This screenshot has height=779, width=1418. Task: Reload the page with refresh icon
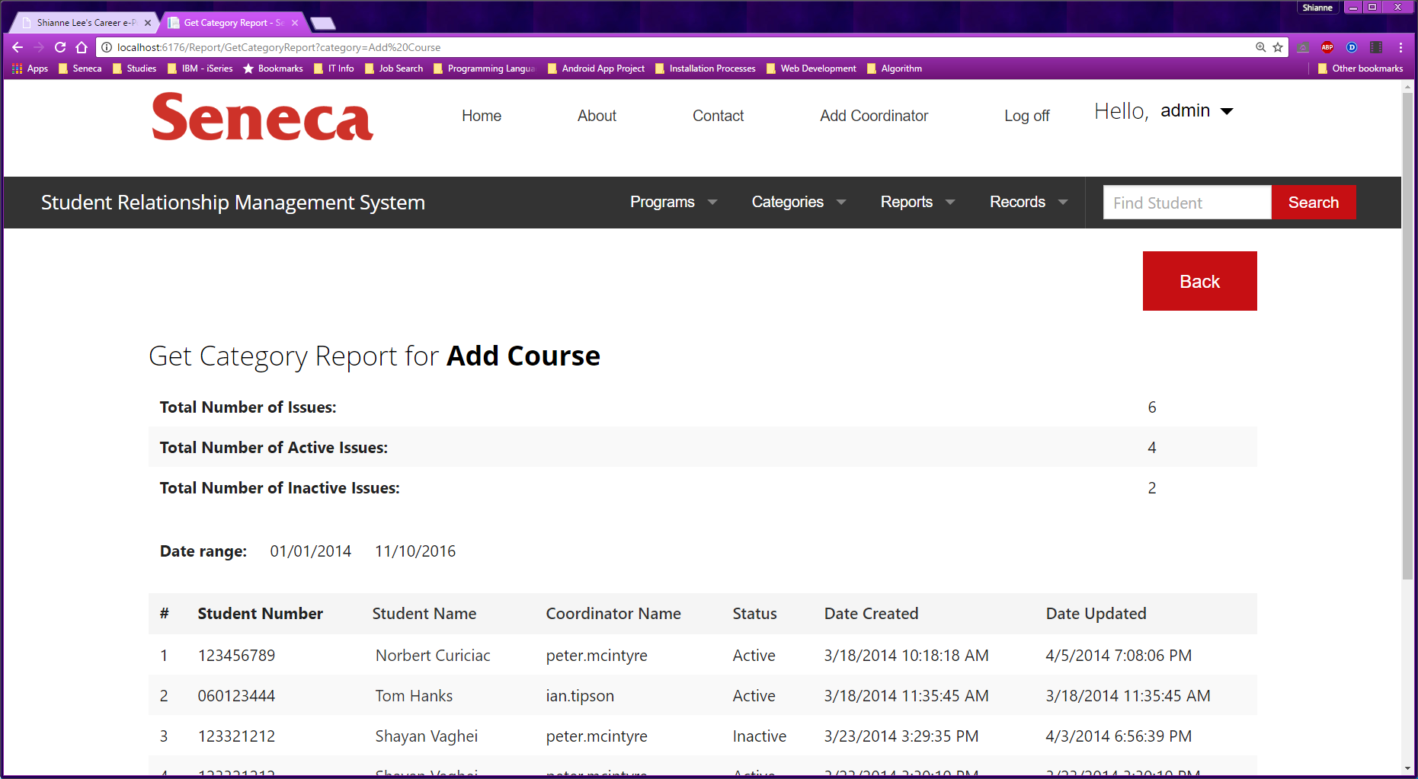[60, 47]
